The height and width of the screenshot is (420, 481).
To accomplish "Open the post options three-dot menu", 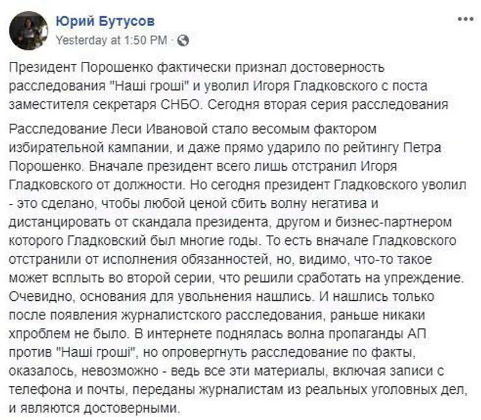I will [x=464, y=20].
